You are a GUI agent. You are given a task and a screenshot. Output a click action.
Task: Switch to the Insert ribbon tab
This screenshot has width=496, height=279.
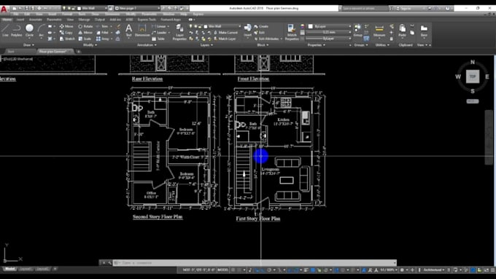(x=20, y=20)
